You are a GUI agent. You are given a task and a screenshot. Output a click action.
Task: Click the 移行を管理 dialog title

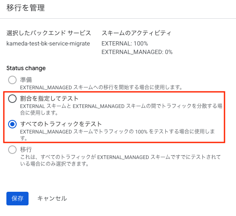(26, 8)
